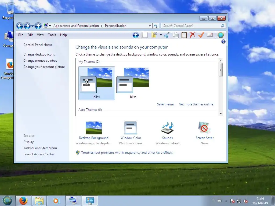275x206 pixels.
Task: Show hidden tray icons arrow
Action: pos(226,201)
